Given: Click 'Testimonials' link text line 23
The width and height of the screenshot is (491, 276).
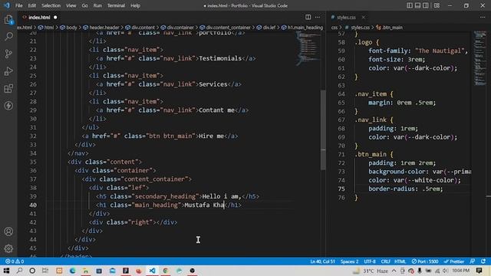Looking at the screenshot, I should tap(220, 58).
